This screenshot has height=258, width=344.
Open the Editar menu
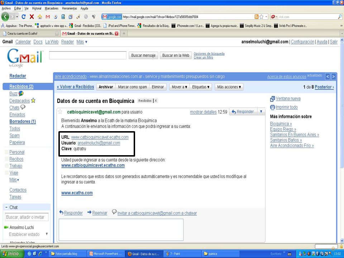[18, 8]
